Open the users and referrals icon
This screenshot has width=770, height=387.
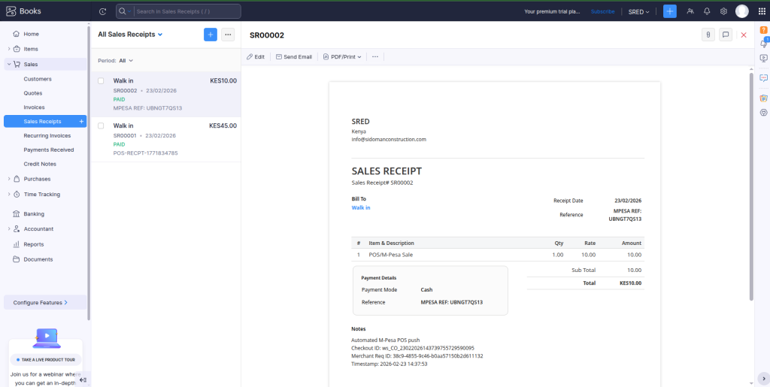coord(690,11)
